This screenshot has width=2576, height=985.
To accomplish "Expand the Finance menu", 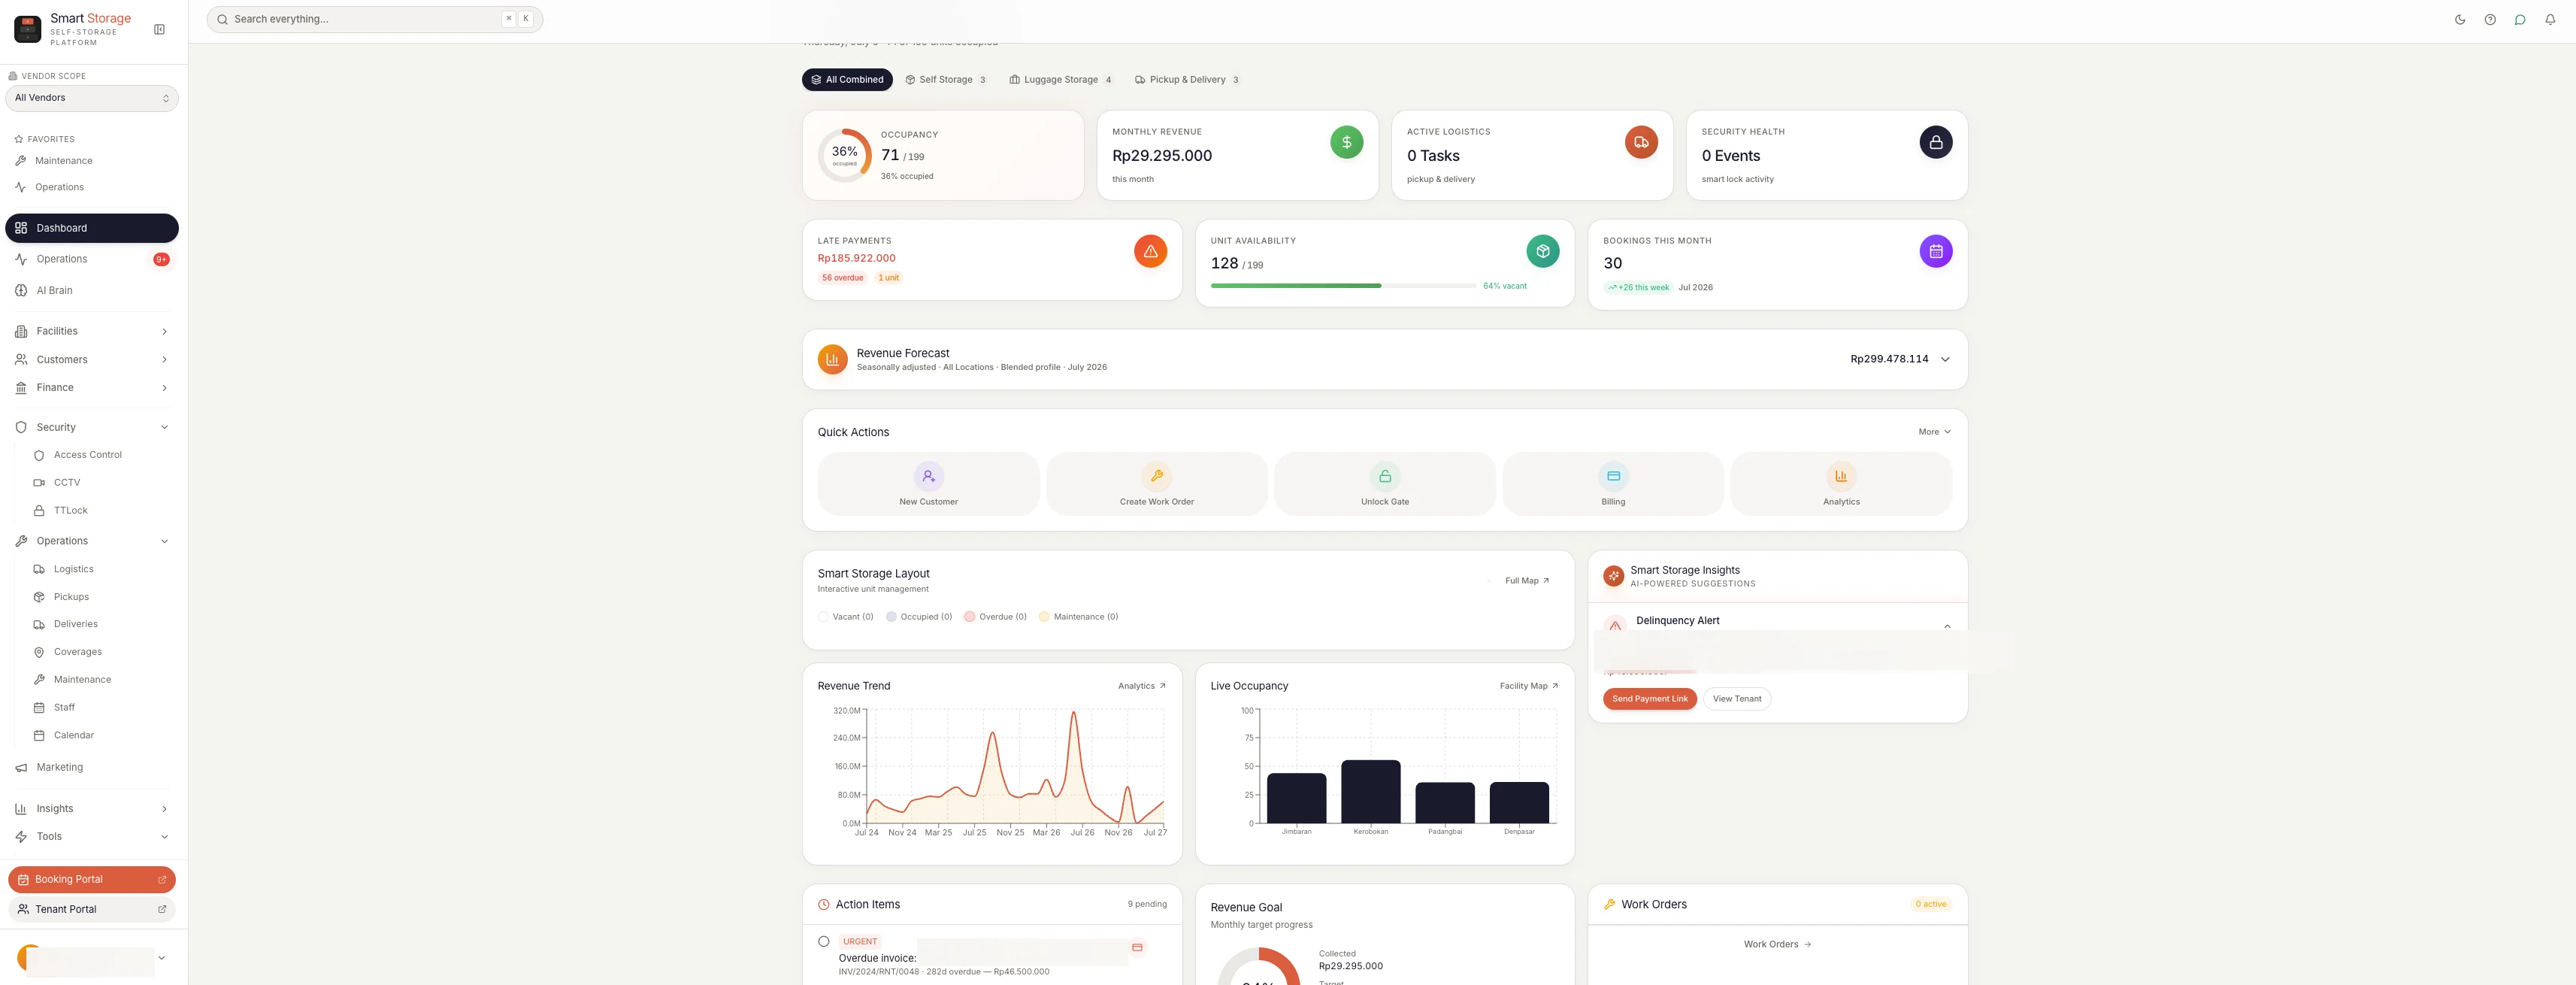I will 92,388.
